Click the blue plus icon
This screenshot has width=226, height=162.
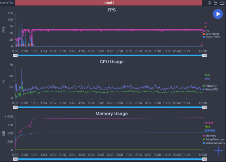[x=218, y=151]
